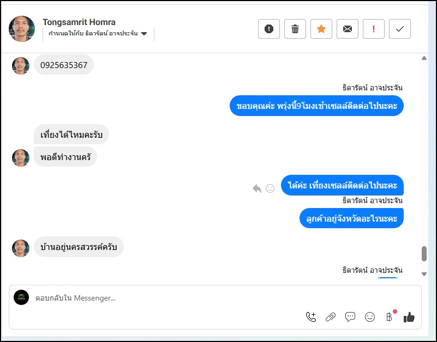Toggle the red exclamation priority flag

point(374,29)
